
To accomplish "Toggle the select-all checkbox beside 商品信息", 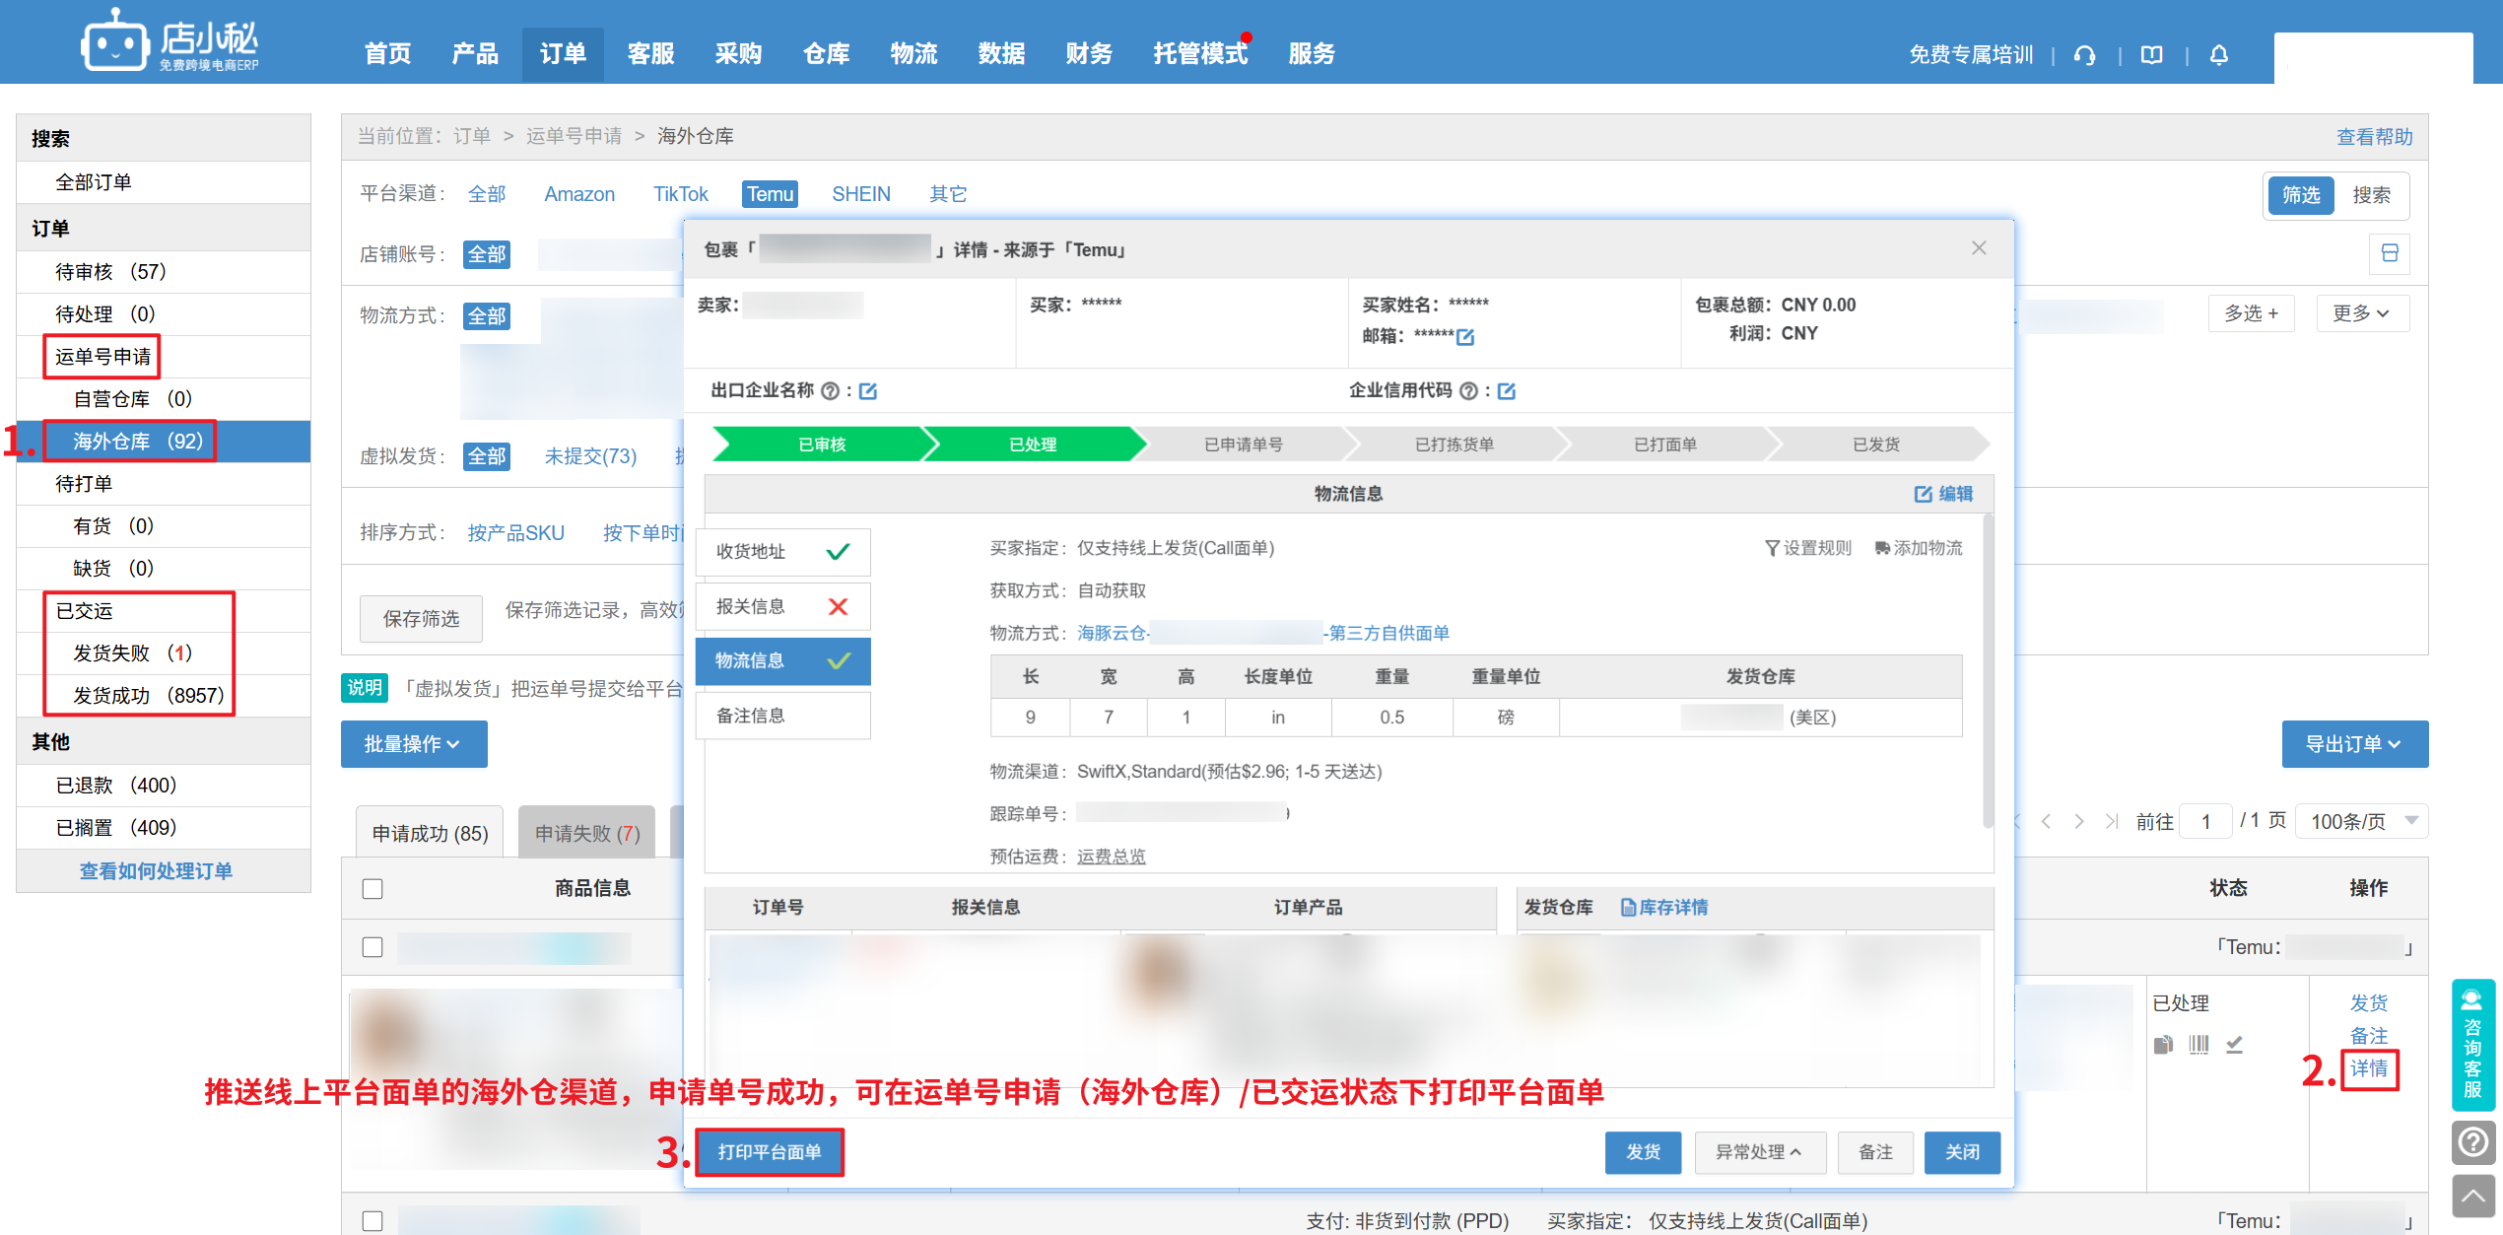I will pos(372,889).
